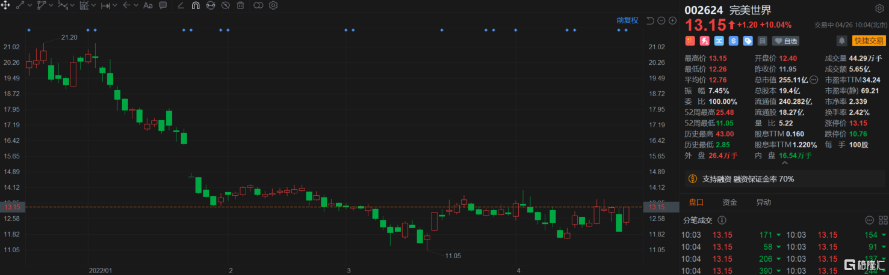Delete drawings with the trash icon
Image resolution: width=889 pixels, height=275 pixels.
[x=240, y=5]
